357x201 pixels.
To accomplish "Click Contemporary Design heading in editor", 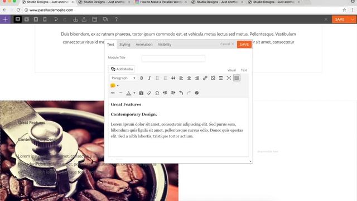I will pyautogui.click(x=134, y=114).
